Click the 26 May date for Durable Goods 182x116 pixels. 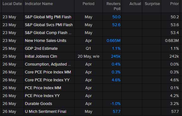9,104
